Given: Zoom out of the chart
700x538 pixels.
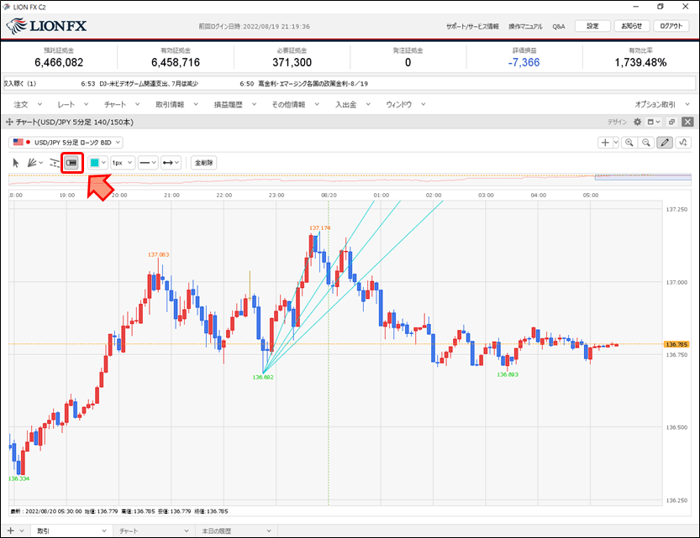Looking at the screenshot, I should pos(646,143).
